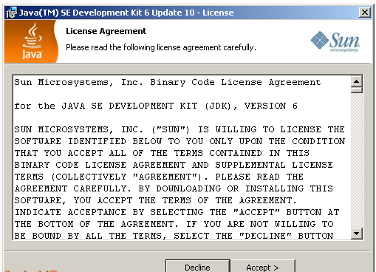Image resolution: width=376 pixels, height=272 pixels.
Task: Click the scrollbar down arrow
Action: click(x=357, y=233)
